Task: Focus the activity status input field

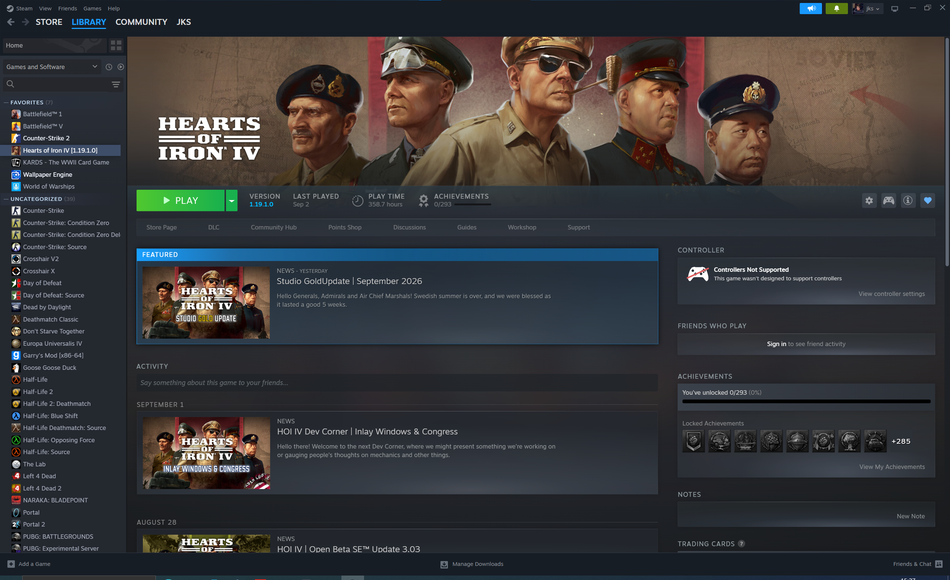Action: click(x=397, y=383)
